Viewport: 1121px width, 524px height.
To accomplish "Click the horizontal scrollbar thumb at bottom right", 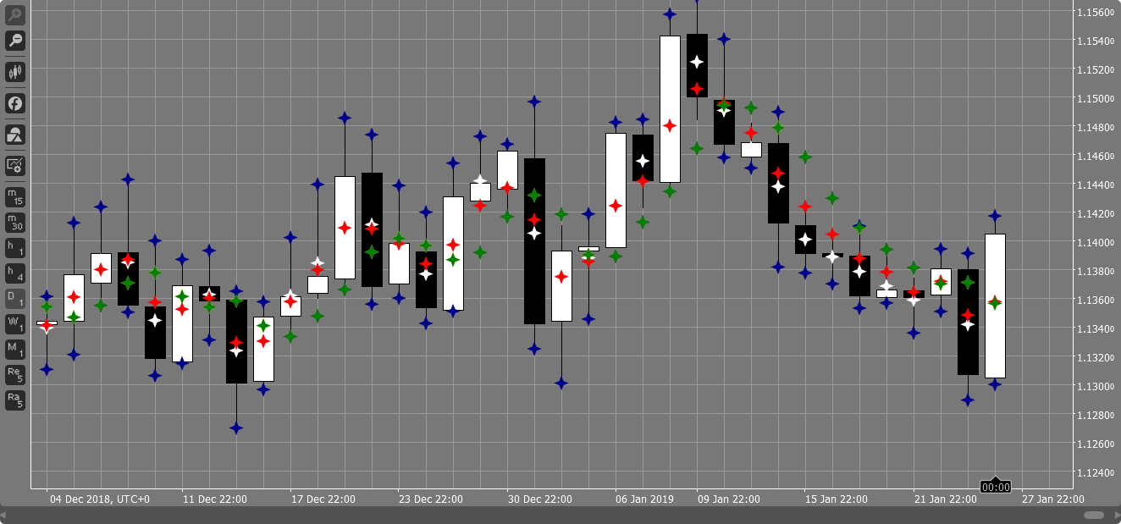I will (x=1094, y=515).
